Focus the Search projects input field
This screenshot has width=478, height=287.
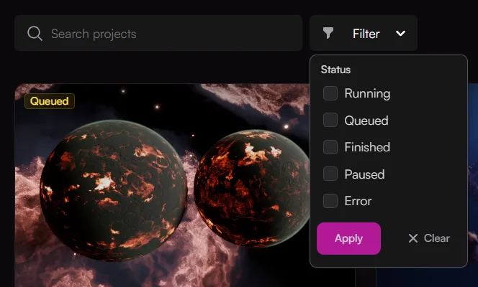coord(158,33)
